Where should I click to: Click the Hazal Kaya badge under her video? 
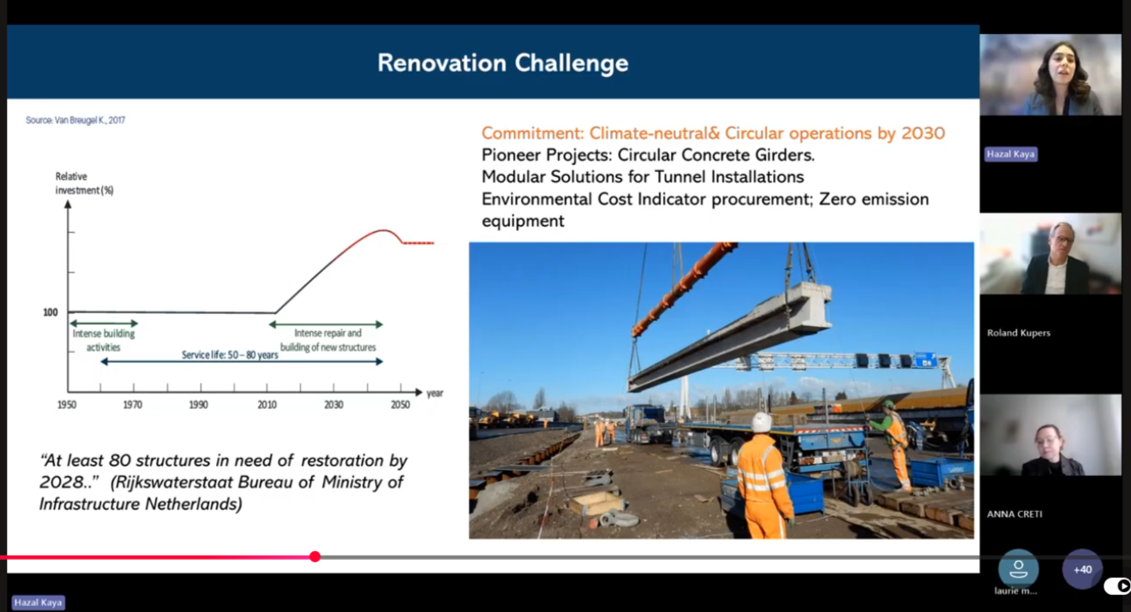pyautogui.click(x=1010, y=154)
